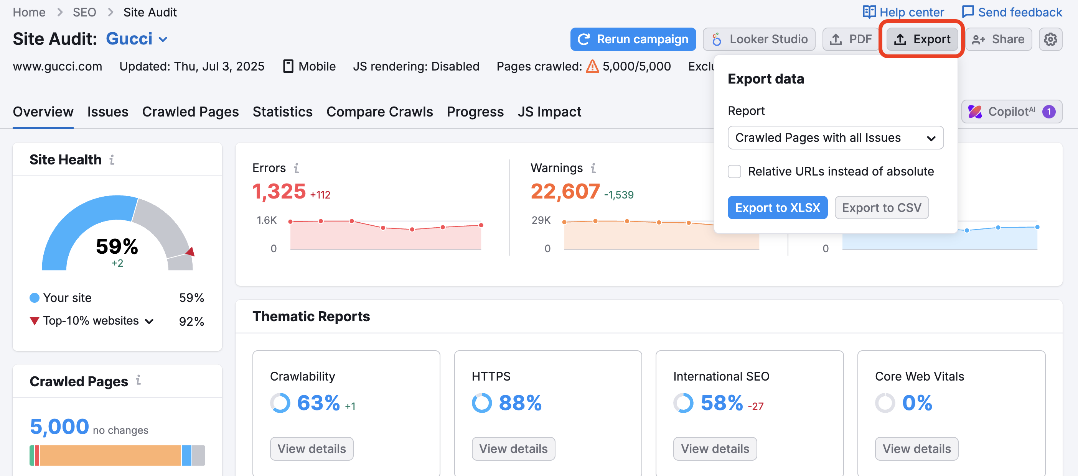
Task: Open the settings gear icon
Action: [1051, 39]
